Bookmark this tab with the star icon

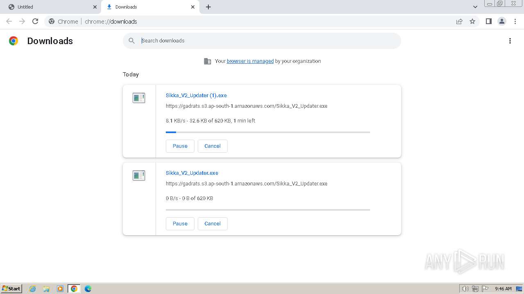[472, 21]
